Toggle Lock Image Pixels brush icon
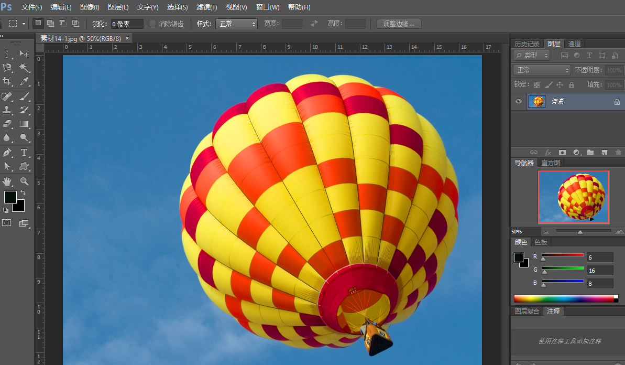Image resolution: width=625 pixels, height=365 pixels. (548, 84)
